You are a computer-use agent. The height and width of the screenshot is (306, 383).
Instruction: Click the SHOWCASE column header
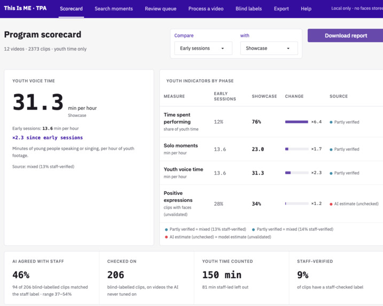click(x=264, y=97)
